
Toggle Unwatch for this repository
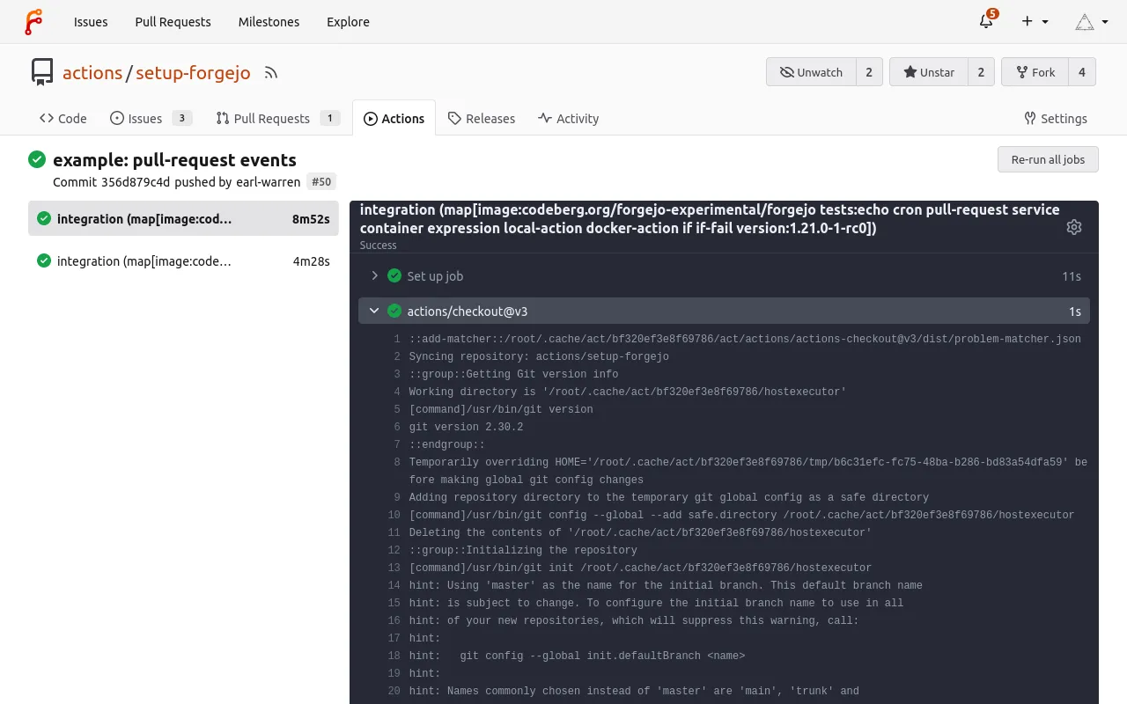(x=811, y=72)
